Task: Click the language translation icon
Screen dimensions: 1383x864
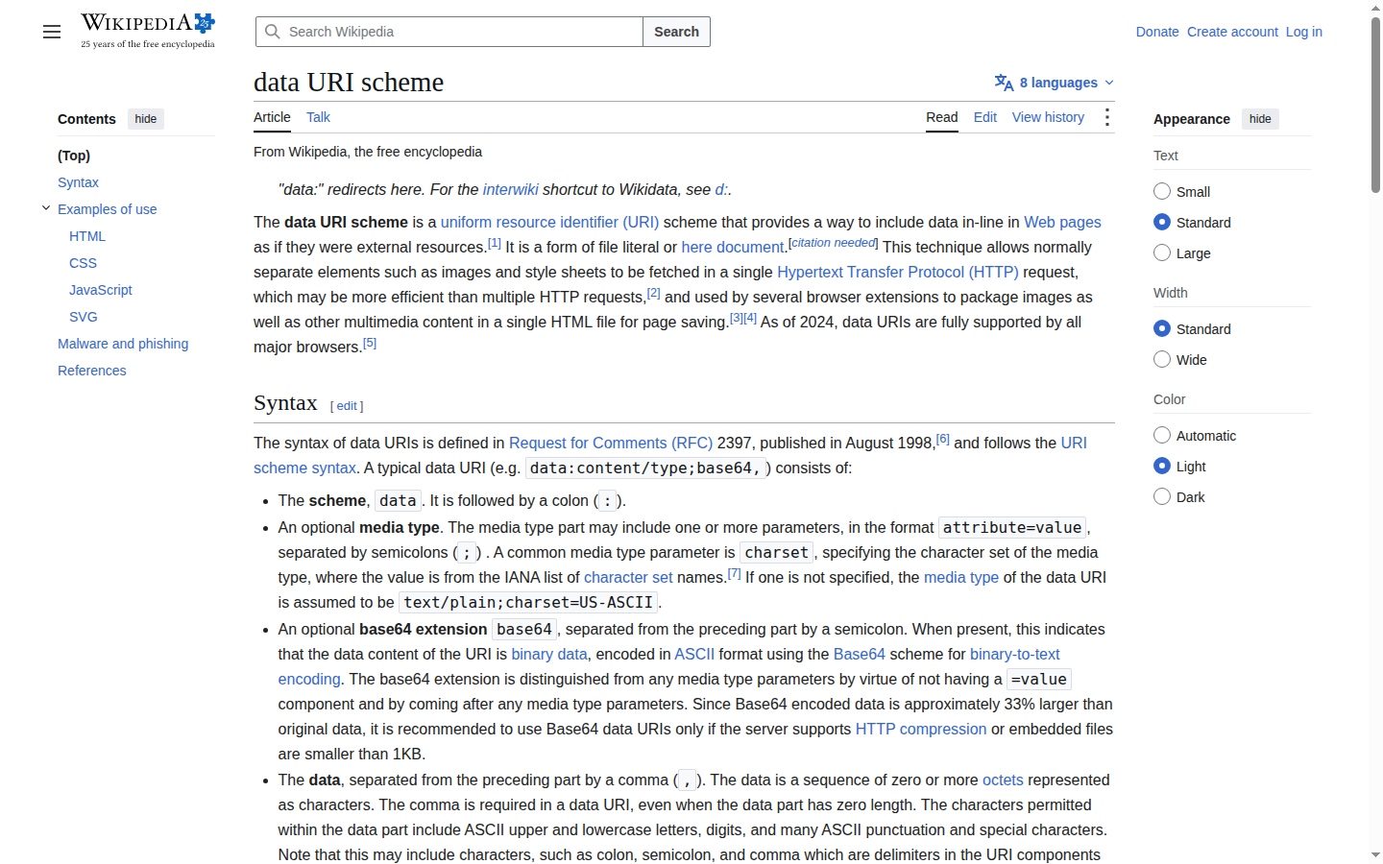Action: coord(1004,83)
